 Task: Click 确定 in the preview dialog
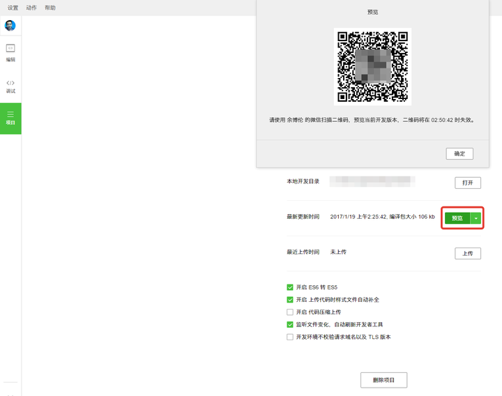459,153
